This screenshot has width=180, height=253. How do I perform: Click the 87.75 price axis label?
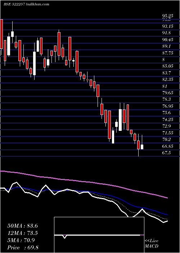point(168,53)
